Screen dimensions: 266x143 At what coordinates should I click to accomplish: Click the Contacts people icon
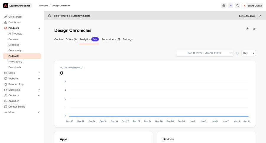6,95
